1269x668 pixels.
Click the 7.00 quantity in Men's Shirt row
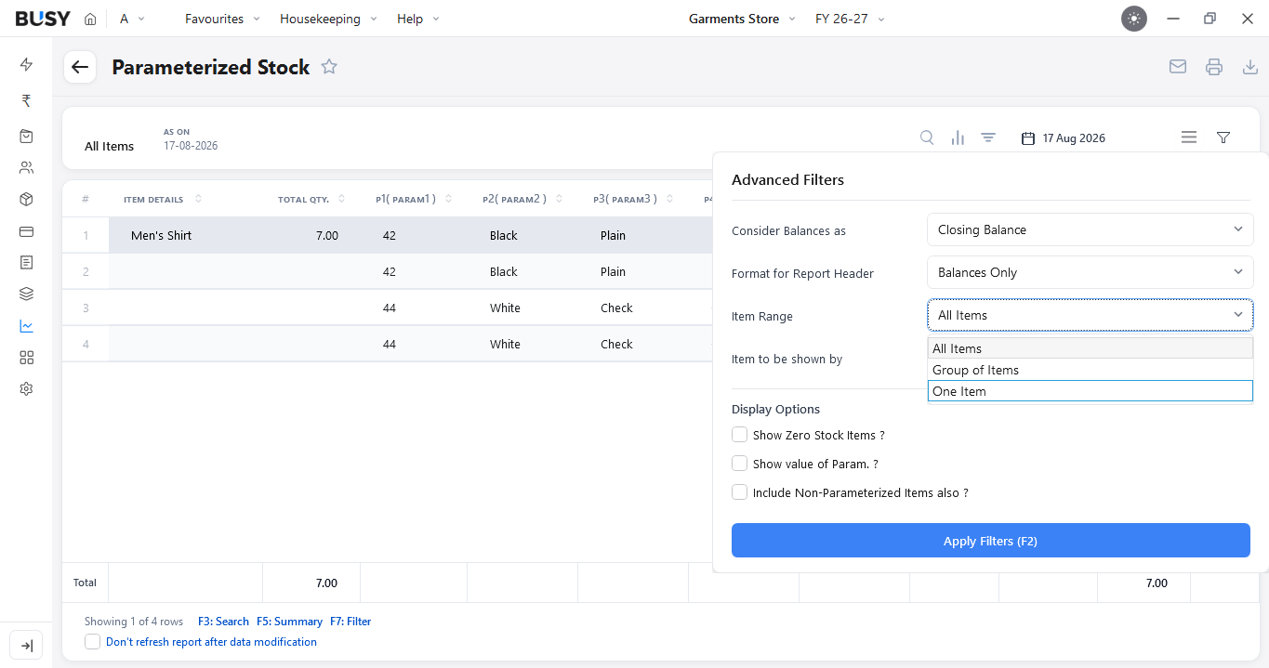pyautogui.click(x=326, y=235)
